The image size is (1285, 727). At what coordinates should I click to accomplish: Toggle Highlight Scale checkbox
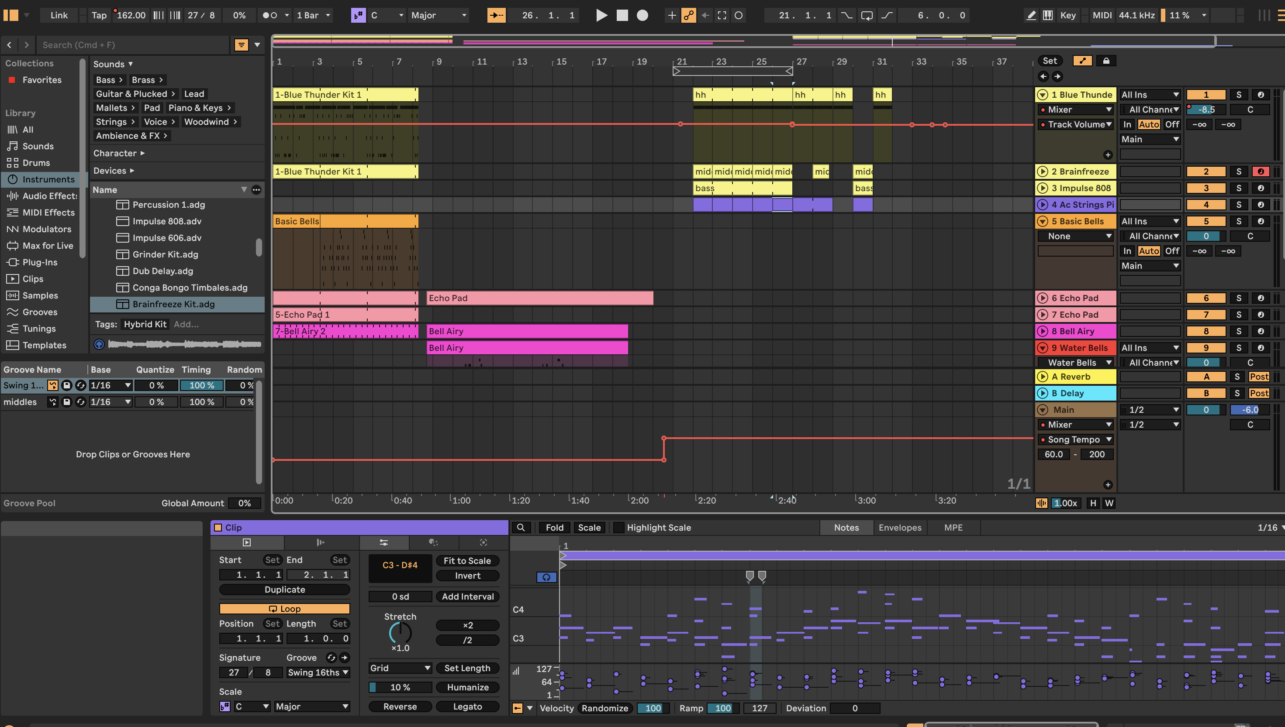click(618, 527)
